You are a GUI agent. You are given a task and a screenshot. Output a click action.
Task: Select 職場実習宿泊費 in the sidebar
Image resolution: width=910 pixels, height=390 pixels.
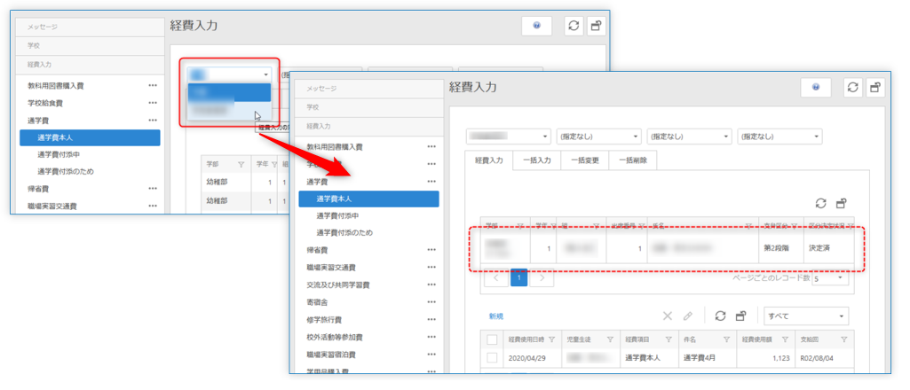tap(331, 354)
